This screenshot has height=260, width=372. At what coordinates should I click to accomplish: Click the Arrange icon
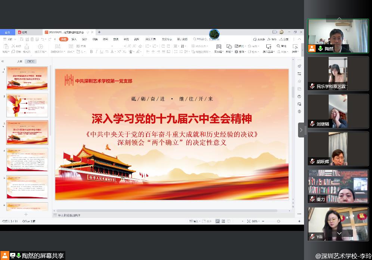[x=236, y=51]
